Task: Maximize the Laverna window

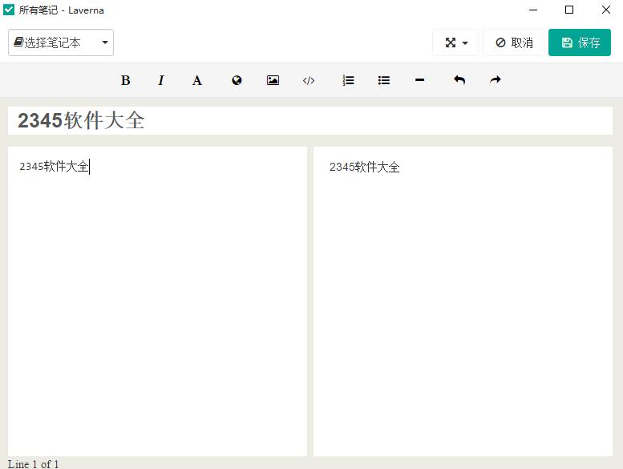Action: (569, 10)
